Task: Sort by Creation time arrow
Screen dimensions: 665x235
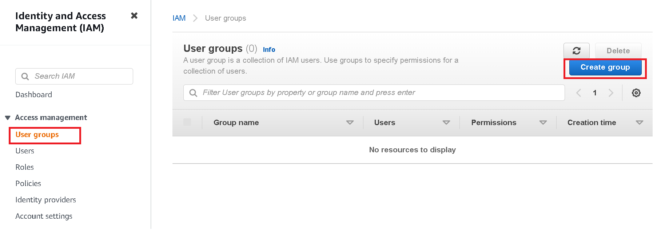Action: [640, 123]
